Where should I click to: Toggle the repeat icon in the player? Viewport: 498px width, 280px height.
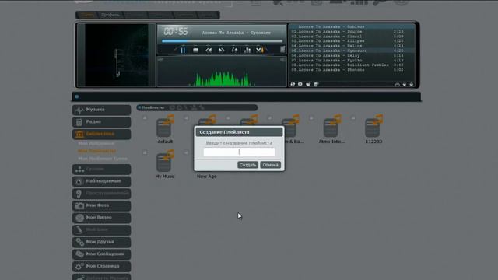point(234,50)
